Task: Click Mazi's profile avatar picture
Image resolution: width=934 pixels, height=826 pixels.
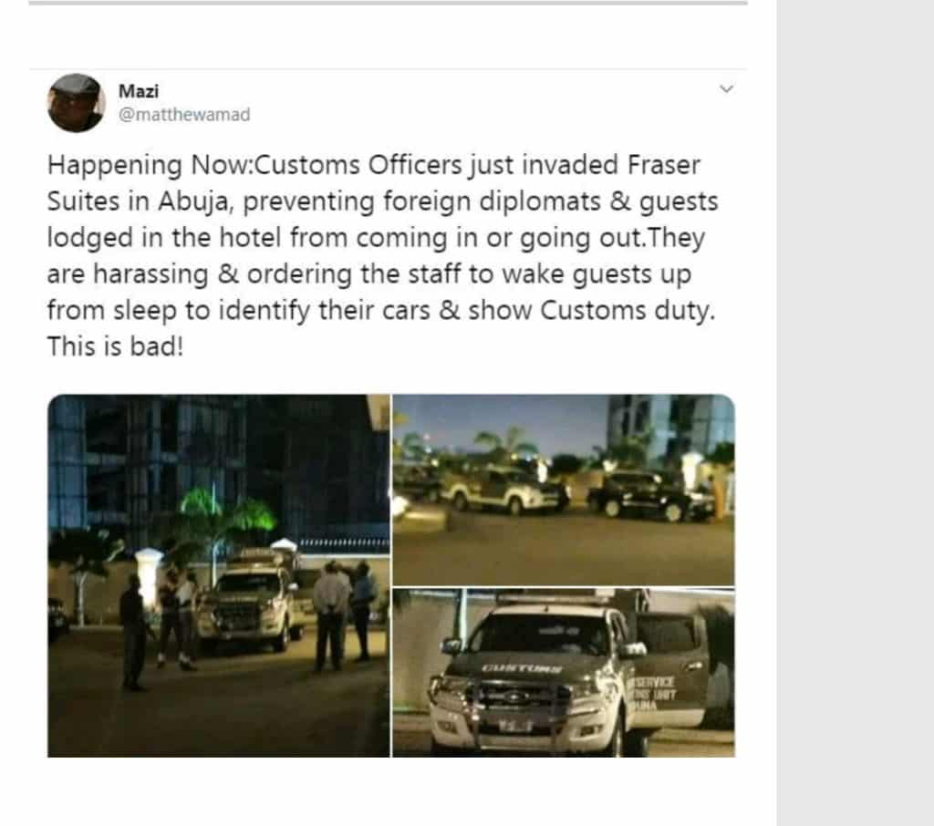Action: tap(76, 102)
